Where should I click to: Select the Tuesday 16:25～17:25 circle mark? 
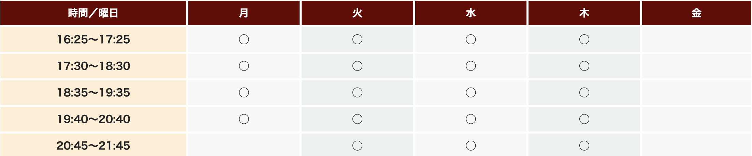click(x=357, y=40)
